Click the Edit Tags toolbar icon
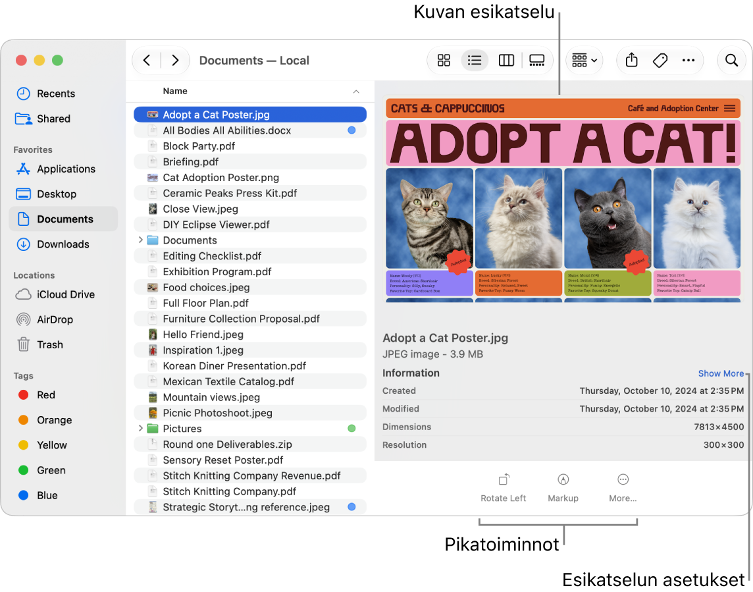This screenshot has width=753, height=592. click(x=660, y=60)
